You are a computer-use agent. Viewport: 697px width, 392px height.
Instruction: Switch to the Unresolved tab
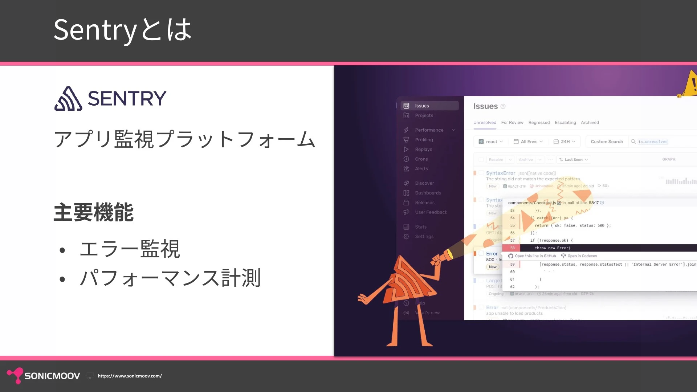coord(485,123)
